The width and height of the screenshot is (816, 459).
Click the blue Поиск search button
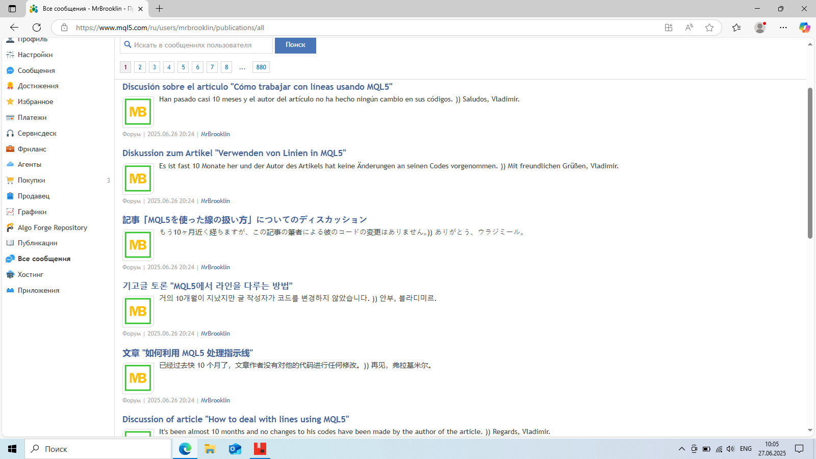click(295, 45)
